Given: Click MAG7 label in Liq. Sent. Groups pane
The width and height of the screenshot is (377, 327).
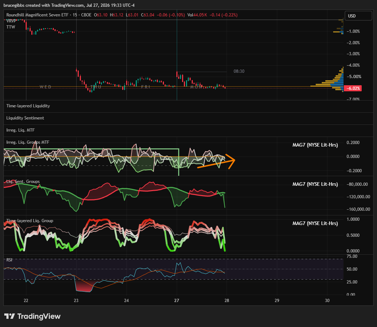Looking at the screenshot, I should (315, 184).
